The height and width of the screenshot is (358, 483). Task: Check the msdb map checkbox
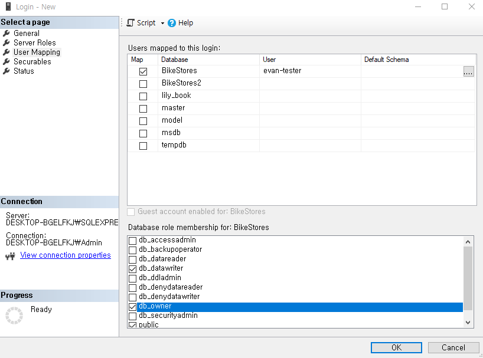(143, 133)
